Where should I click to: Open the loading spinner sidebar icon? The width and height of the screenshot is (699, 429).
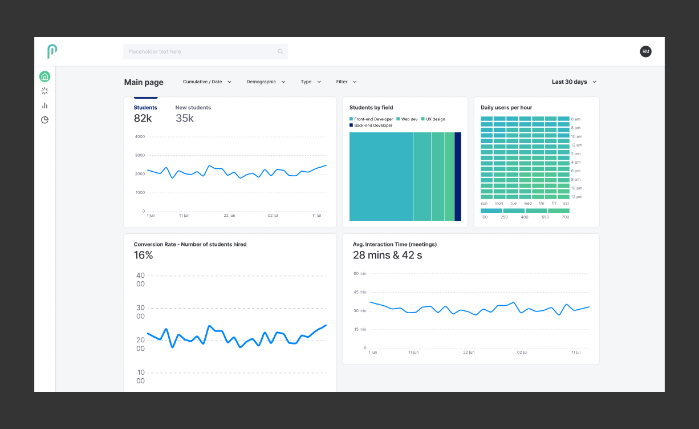pyautogui.click(x=44, y=91)
